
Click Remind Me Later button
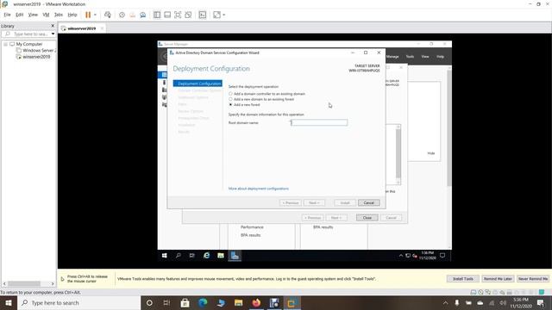pos(498,279)
